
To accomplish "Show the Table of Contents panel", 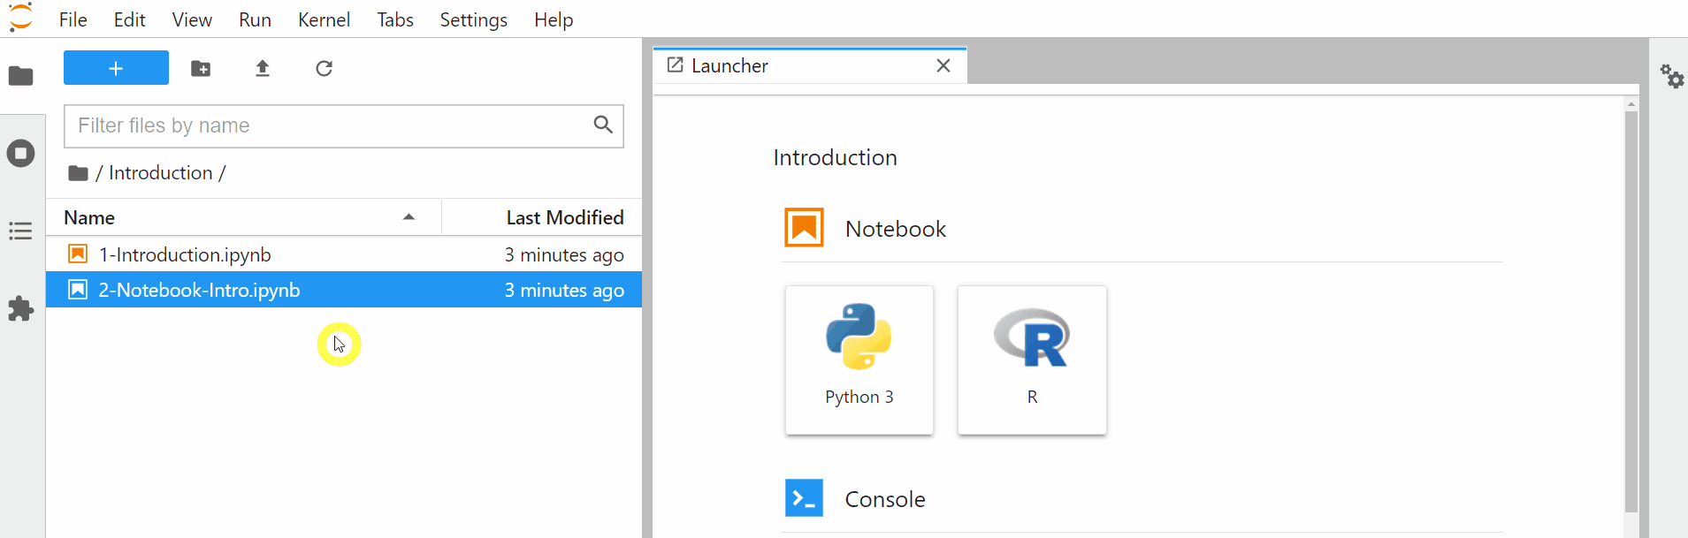I will pyautogui.click(x=21, y=231).
